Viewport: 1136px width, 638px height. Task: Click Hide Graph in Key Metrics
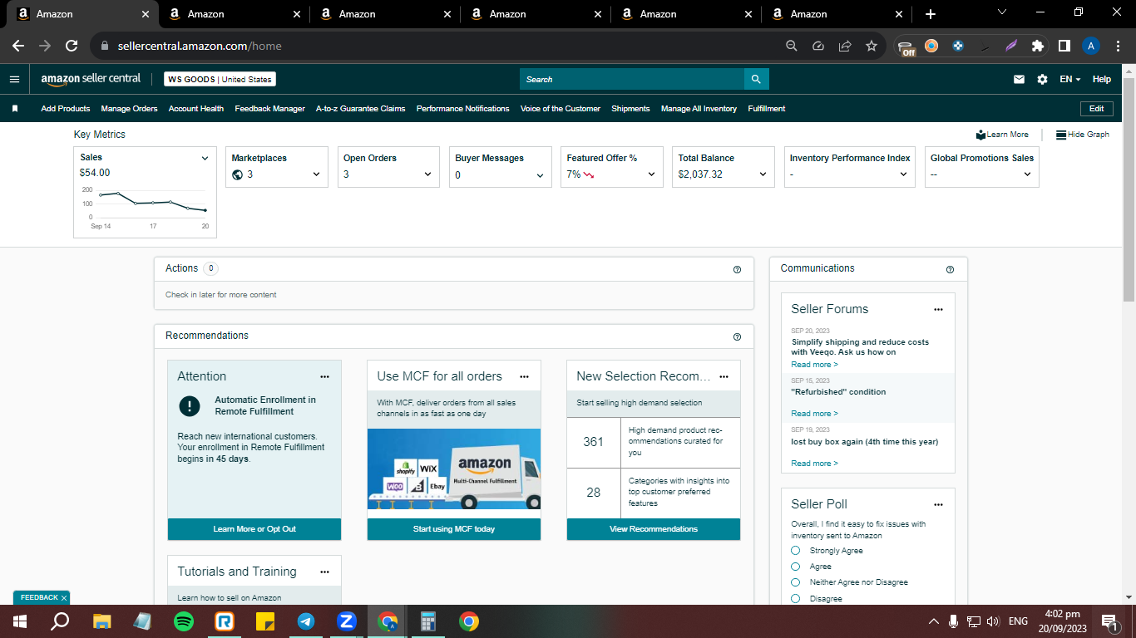1082,135
